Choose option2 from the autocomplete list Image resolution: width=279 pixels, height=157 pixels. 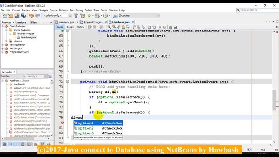[x=98, y=128]
